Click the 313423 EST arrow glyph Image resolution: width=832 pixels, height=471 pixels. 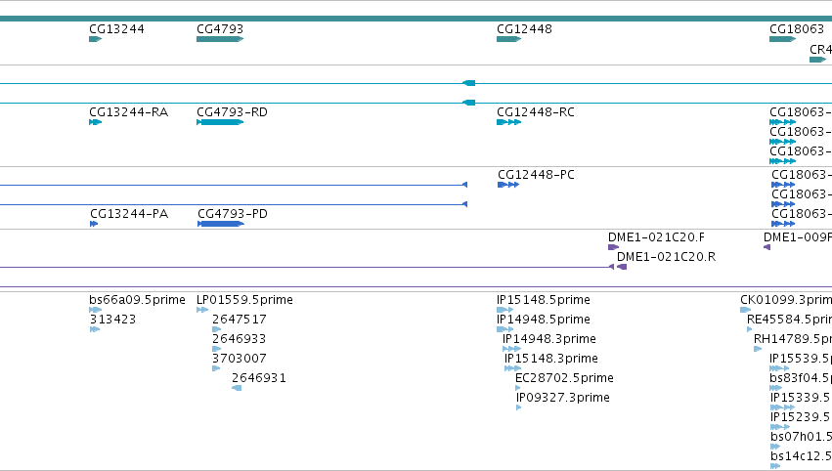[x=95, y=329]
